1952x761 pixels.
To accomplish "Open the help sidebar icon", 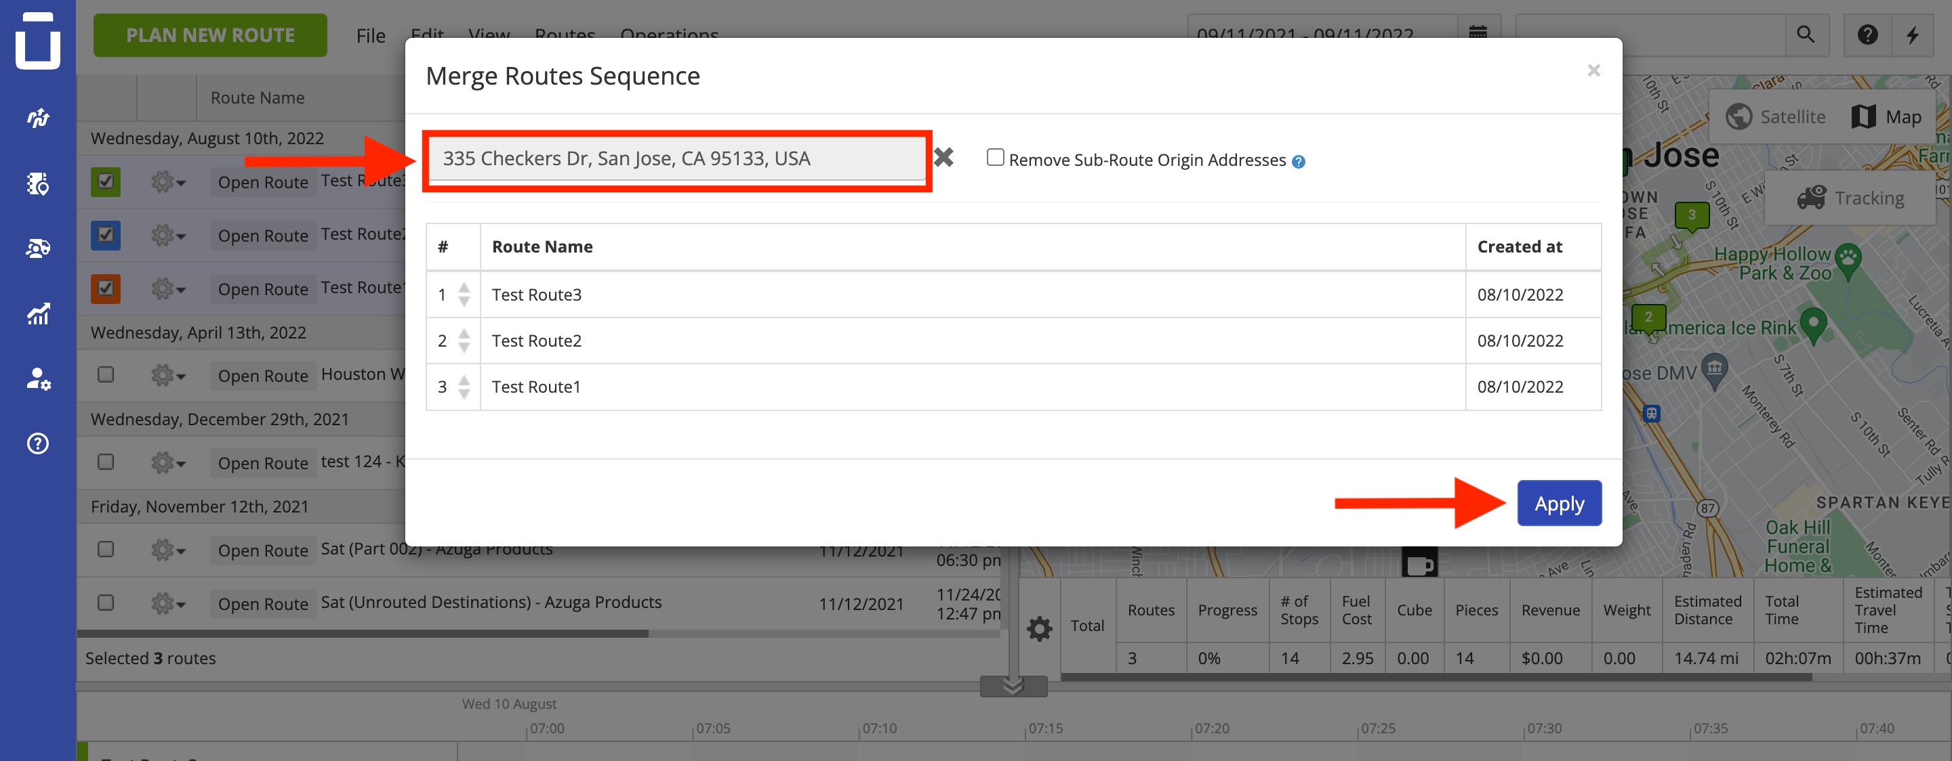I will [x=38, y=443].
